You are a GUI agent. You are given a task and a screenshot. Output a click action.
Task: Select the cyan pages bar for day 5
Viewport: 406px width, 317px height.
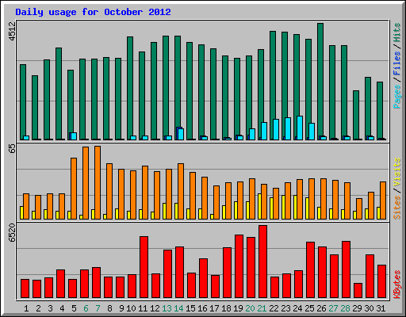click(x=74, y=136)
